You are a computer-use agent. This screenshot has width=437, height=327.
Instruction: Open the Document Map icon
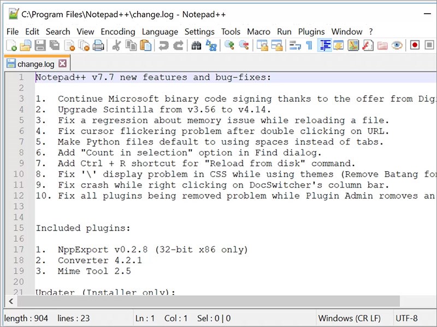353,45
